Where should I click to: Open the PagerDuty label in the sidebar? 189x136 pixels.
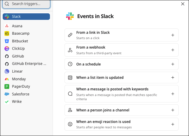pyautogui.click(x=21, y=87)
